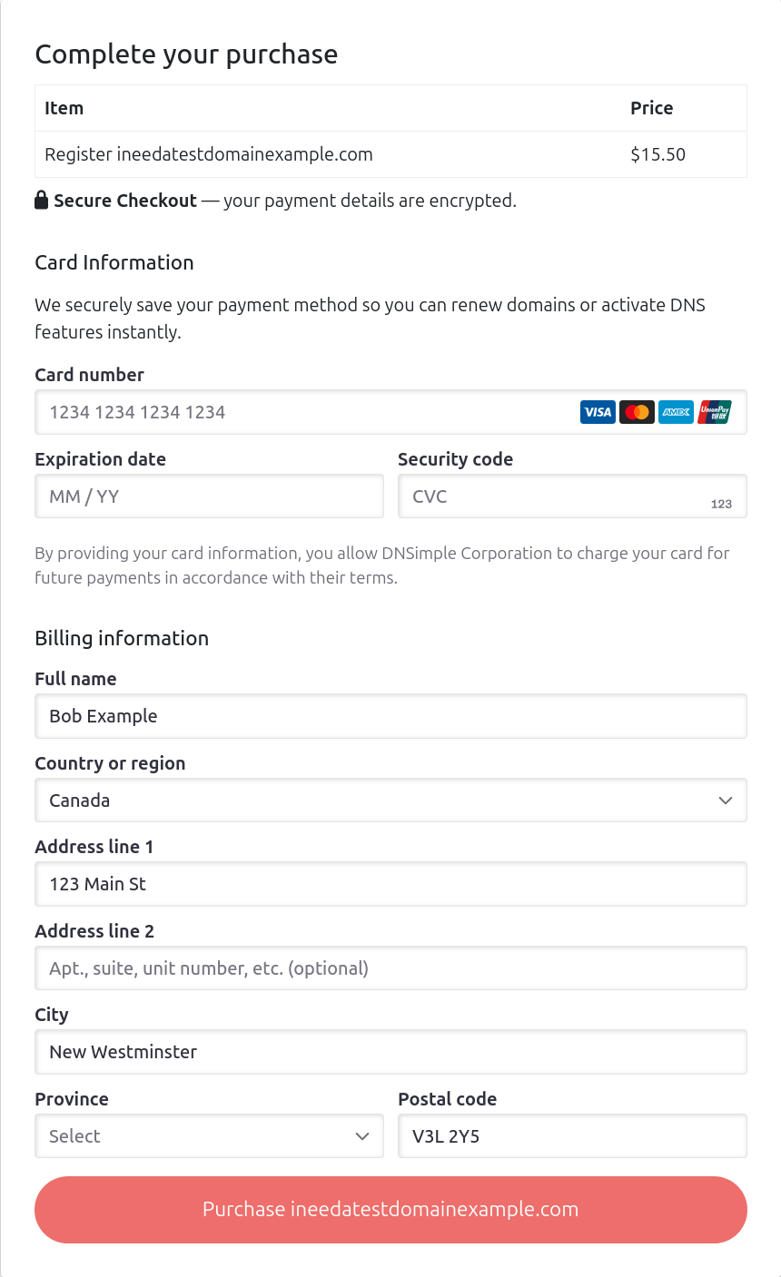
Task: Click the Expiration date MM/YY field
Action: pos(209,496)
